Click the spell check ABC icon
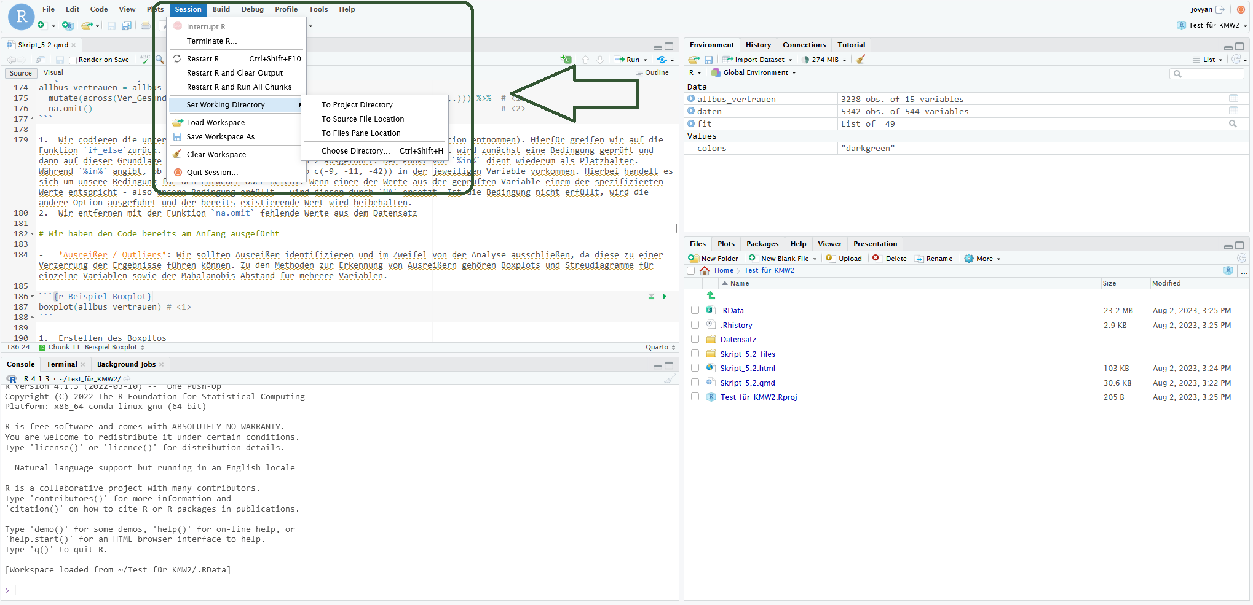The height and width of the screenshot is (605, 1253). [x=144, y=59]
